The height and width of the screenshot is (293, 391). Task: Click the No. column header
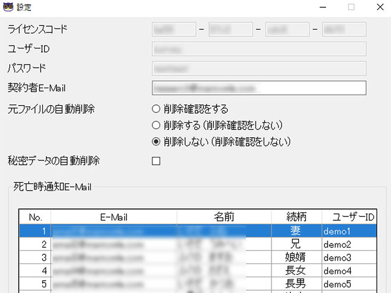pos(35,217)
